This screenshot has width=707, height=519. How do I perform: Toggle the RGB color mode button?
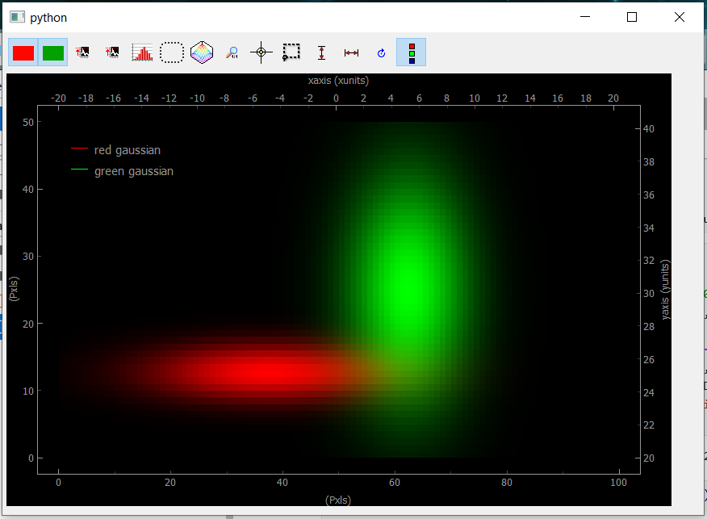click(x=412, y=52)
